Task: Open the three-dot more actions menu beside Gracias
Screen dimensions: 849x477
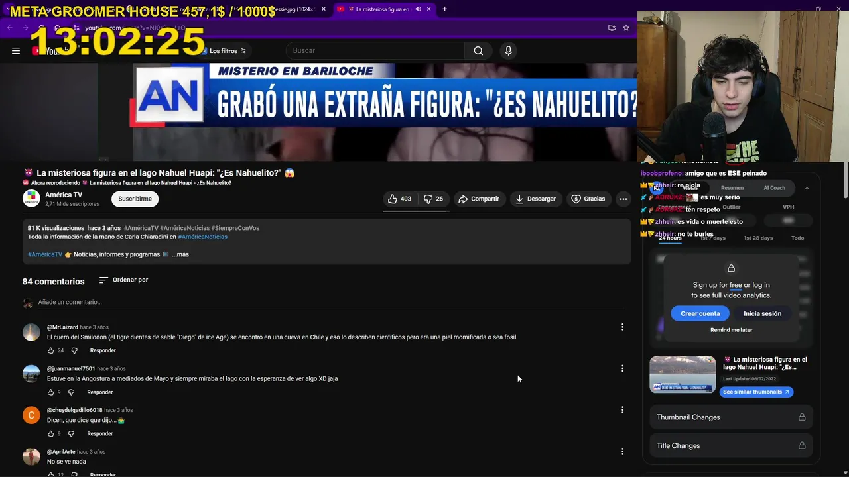Action: coord(623,199)
